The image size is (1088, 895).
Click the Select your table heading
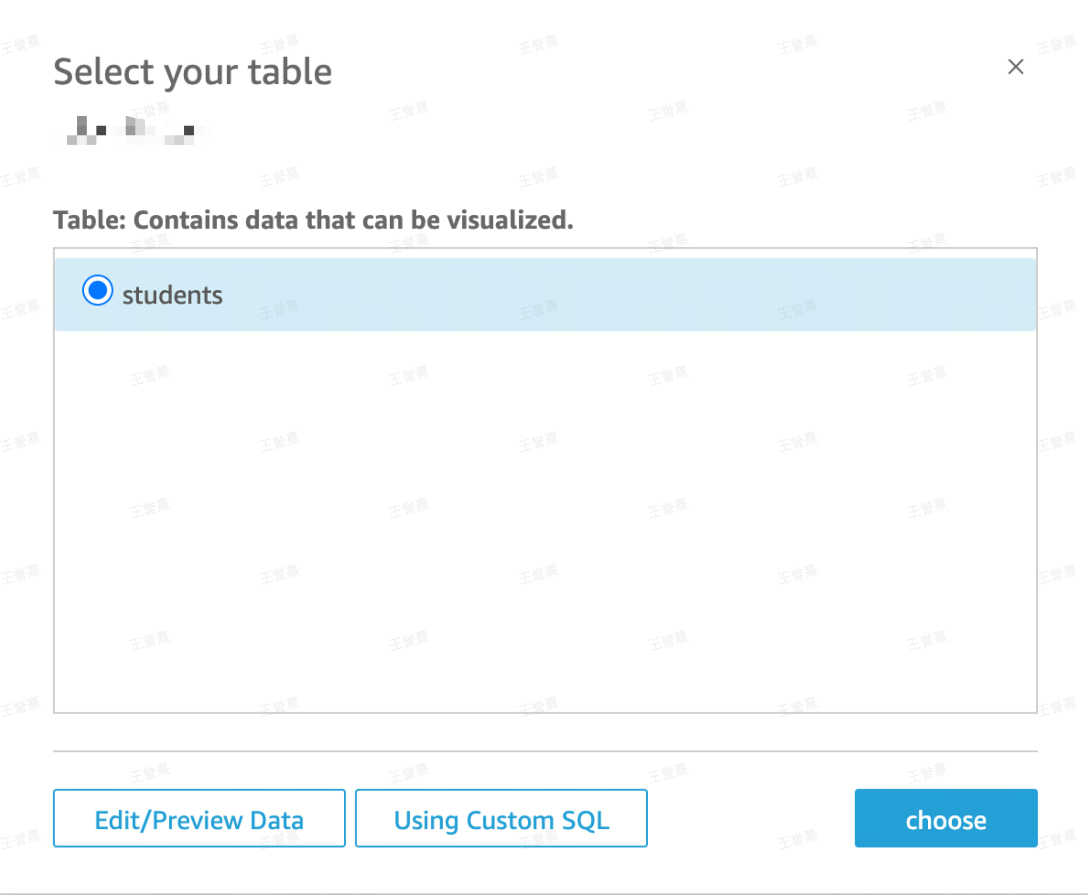[192, 72]
